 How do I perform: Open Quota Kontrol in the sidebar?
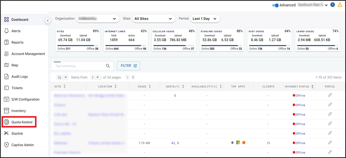point(19,122)
